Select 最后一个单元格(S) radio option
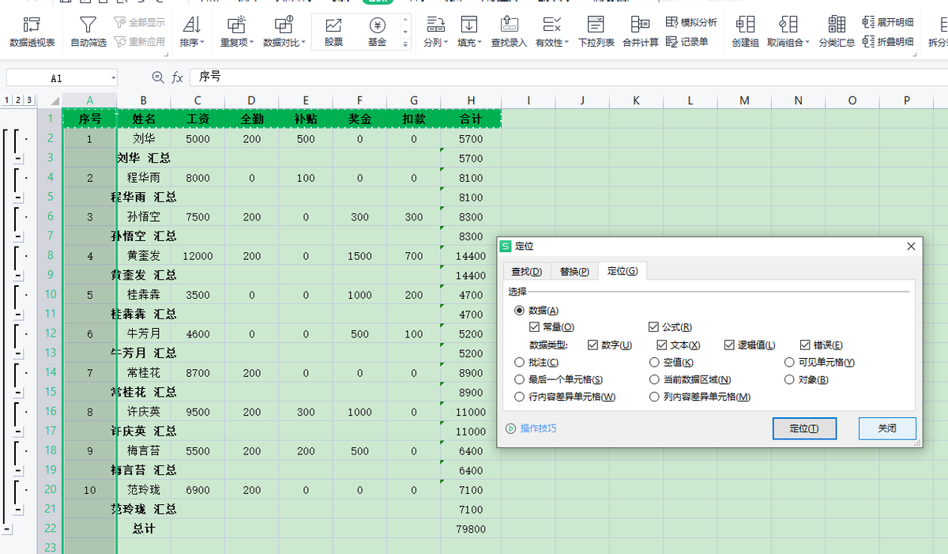Image resolution: width=948 pixels, height=554 pixels. pos(519,379)
